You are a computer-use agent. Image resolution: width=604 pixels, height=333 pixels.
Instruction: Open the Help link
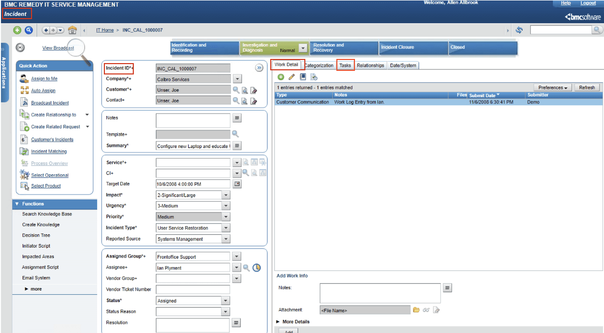click(565, 3)
